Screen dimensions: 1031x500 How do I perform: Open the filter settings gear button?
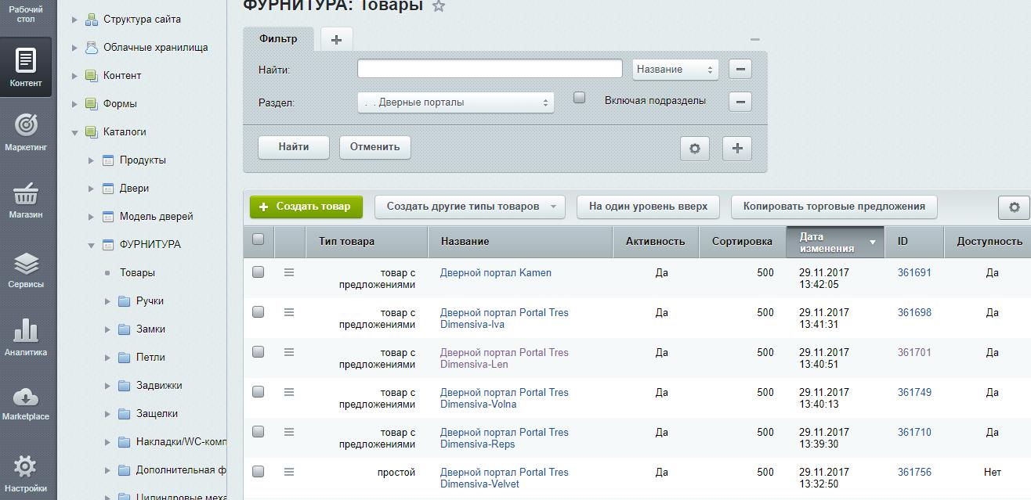point(694,148)
